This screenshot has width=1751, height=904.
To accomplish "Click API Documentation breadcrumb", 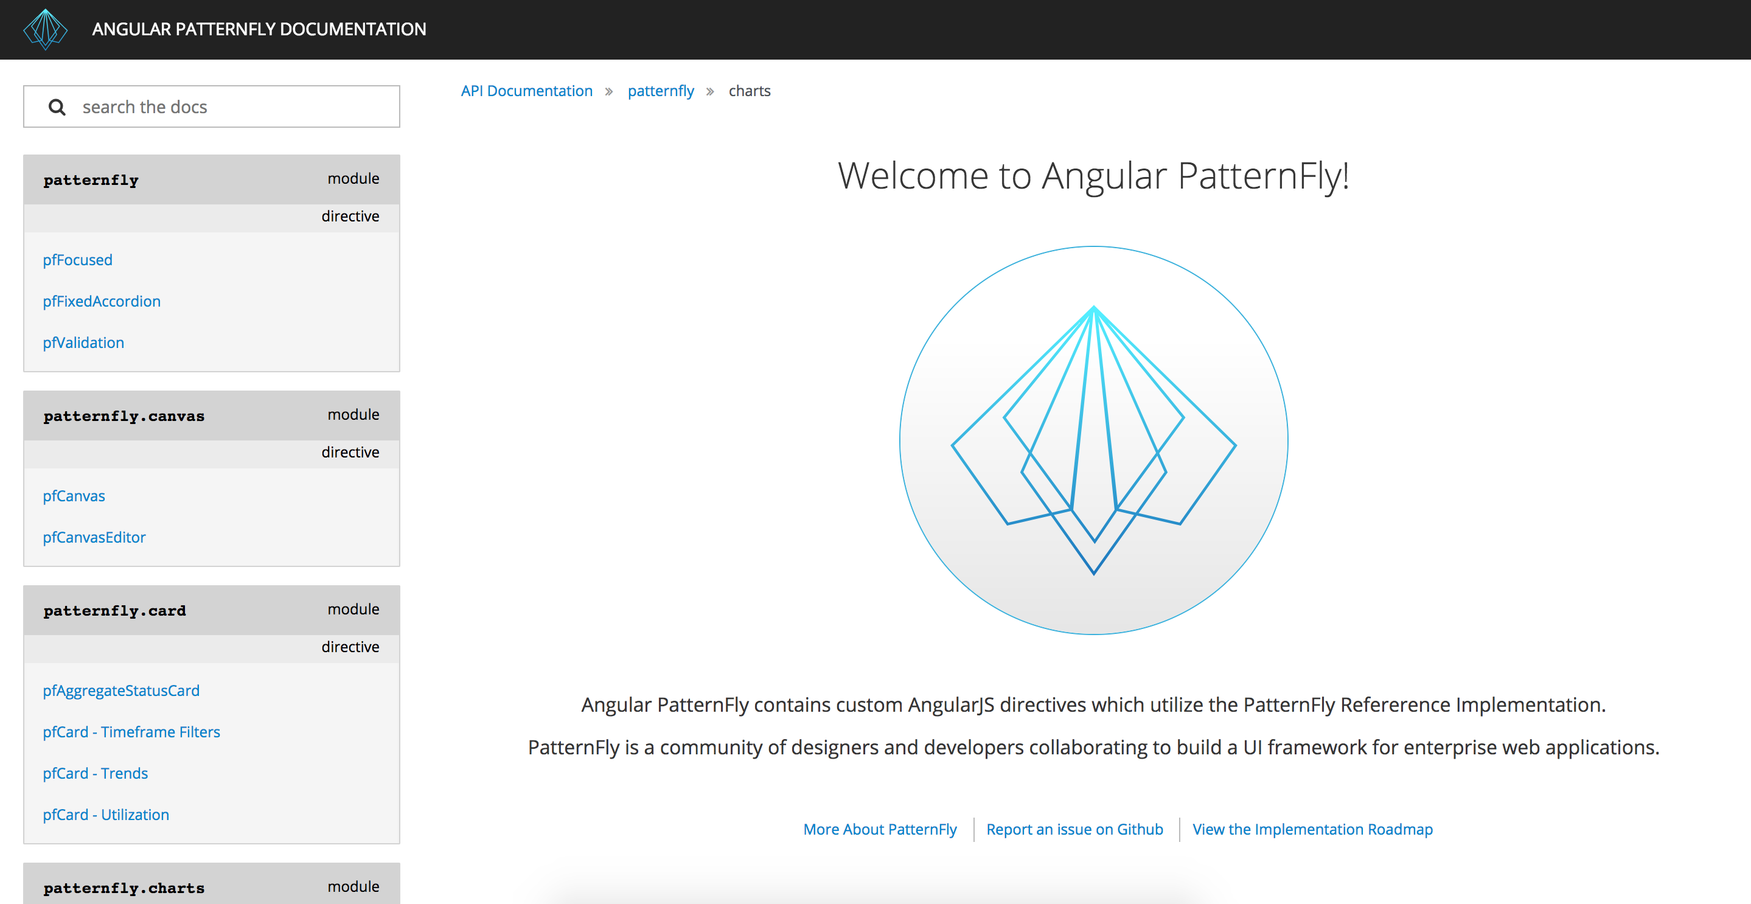I will pyautogui.click(x=526, y=91).
